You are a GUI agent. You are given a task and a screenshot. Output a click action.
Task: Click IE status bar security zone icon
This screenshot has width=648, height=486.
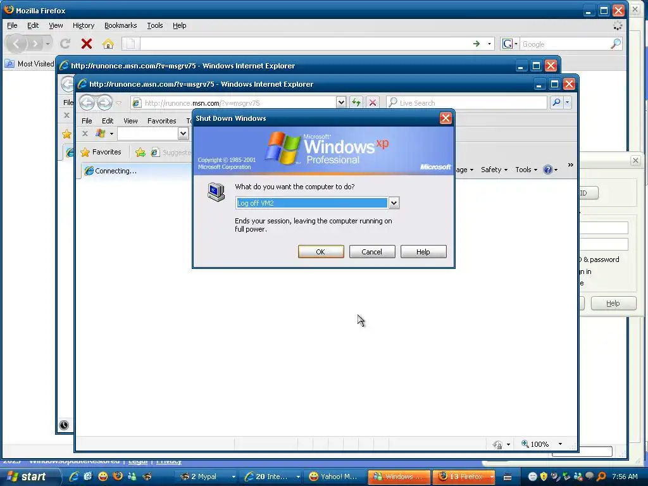coord(497,444)
